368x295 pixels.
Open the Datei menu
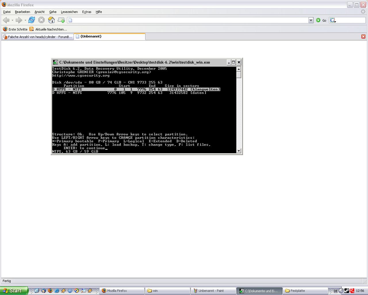pos(7,12)
